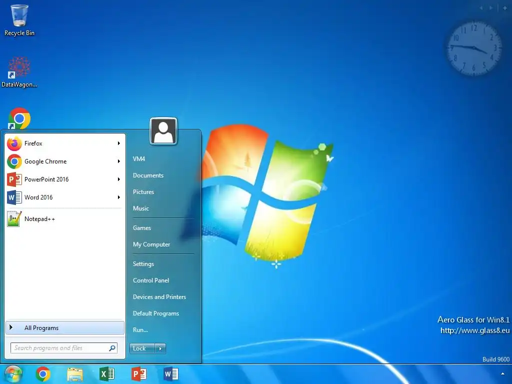Image resolution: width=512 pixels, height=384 pixels.
Task: Open Devices and Printers
Action: click(159, 297)
